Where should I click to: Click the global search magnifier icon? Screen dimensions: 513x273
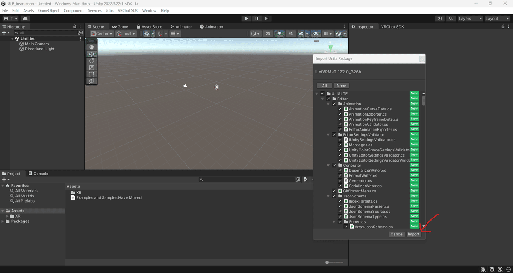click(x=451, y=19)
